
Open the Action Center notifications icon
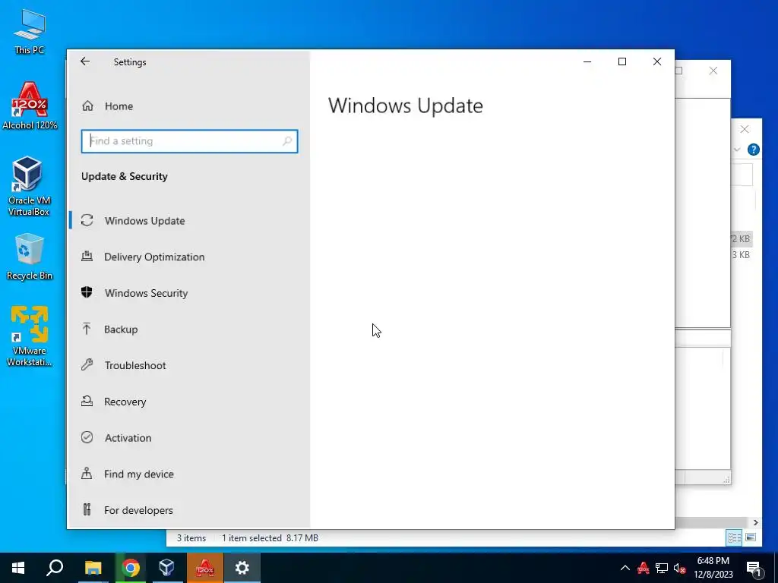click(754, 569)
